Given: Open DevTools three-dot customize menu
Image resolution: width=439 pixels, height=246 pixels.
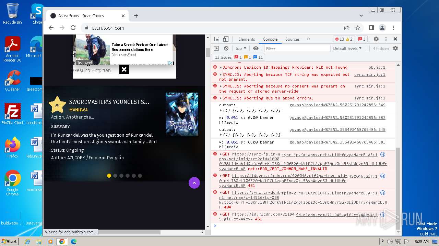Looking at the screenshot, I should pos(386,39).
